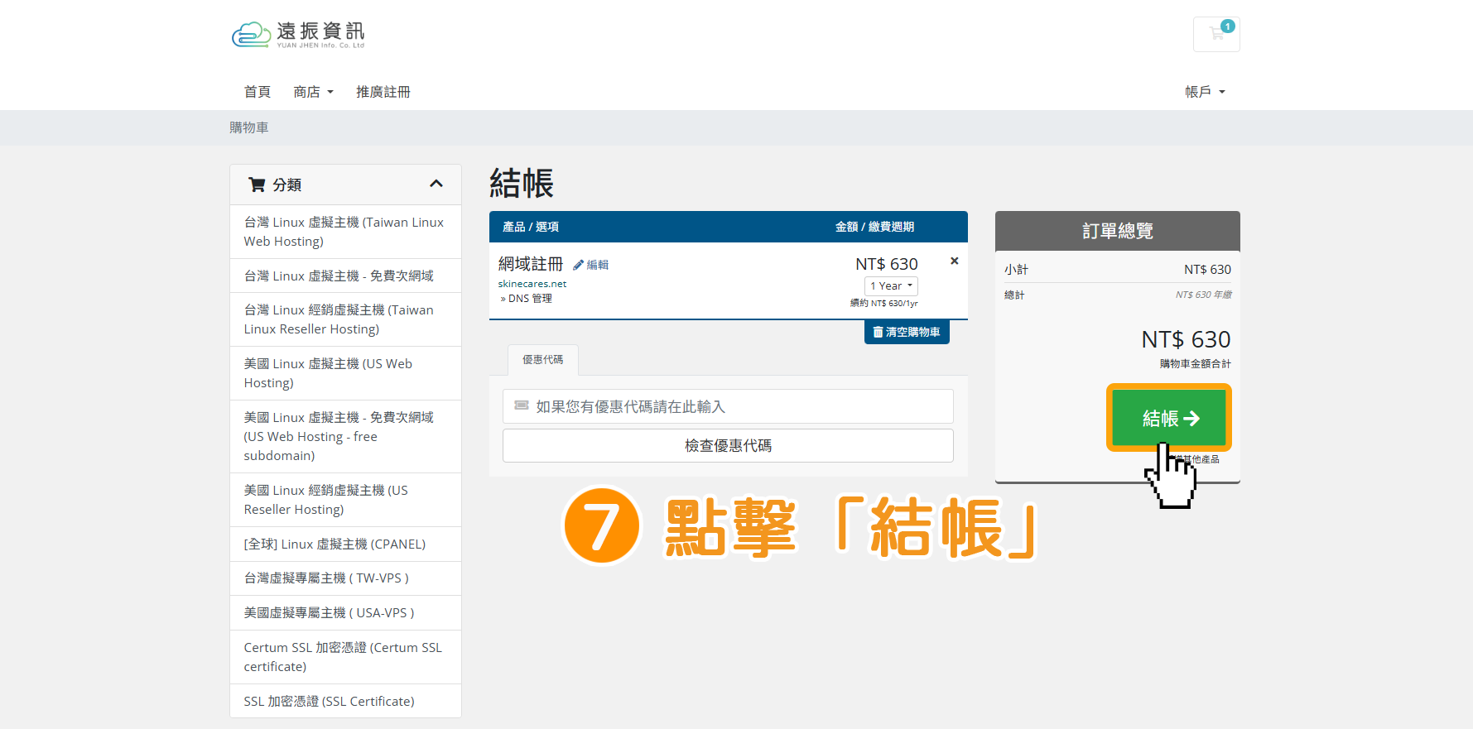The image size is (1473, 729).
Task: Click the 遠振資訊 logo
Action: 298,34
